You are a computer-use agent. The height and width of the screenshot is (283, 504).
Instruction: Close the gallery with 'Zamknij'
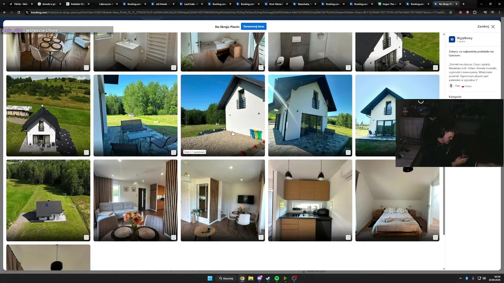pyautogui.click(x=486, y=26)
